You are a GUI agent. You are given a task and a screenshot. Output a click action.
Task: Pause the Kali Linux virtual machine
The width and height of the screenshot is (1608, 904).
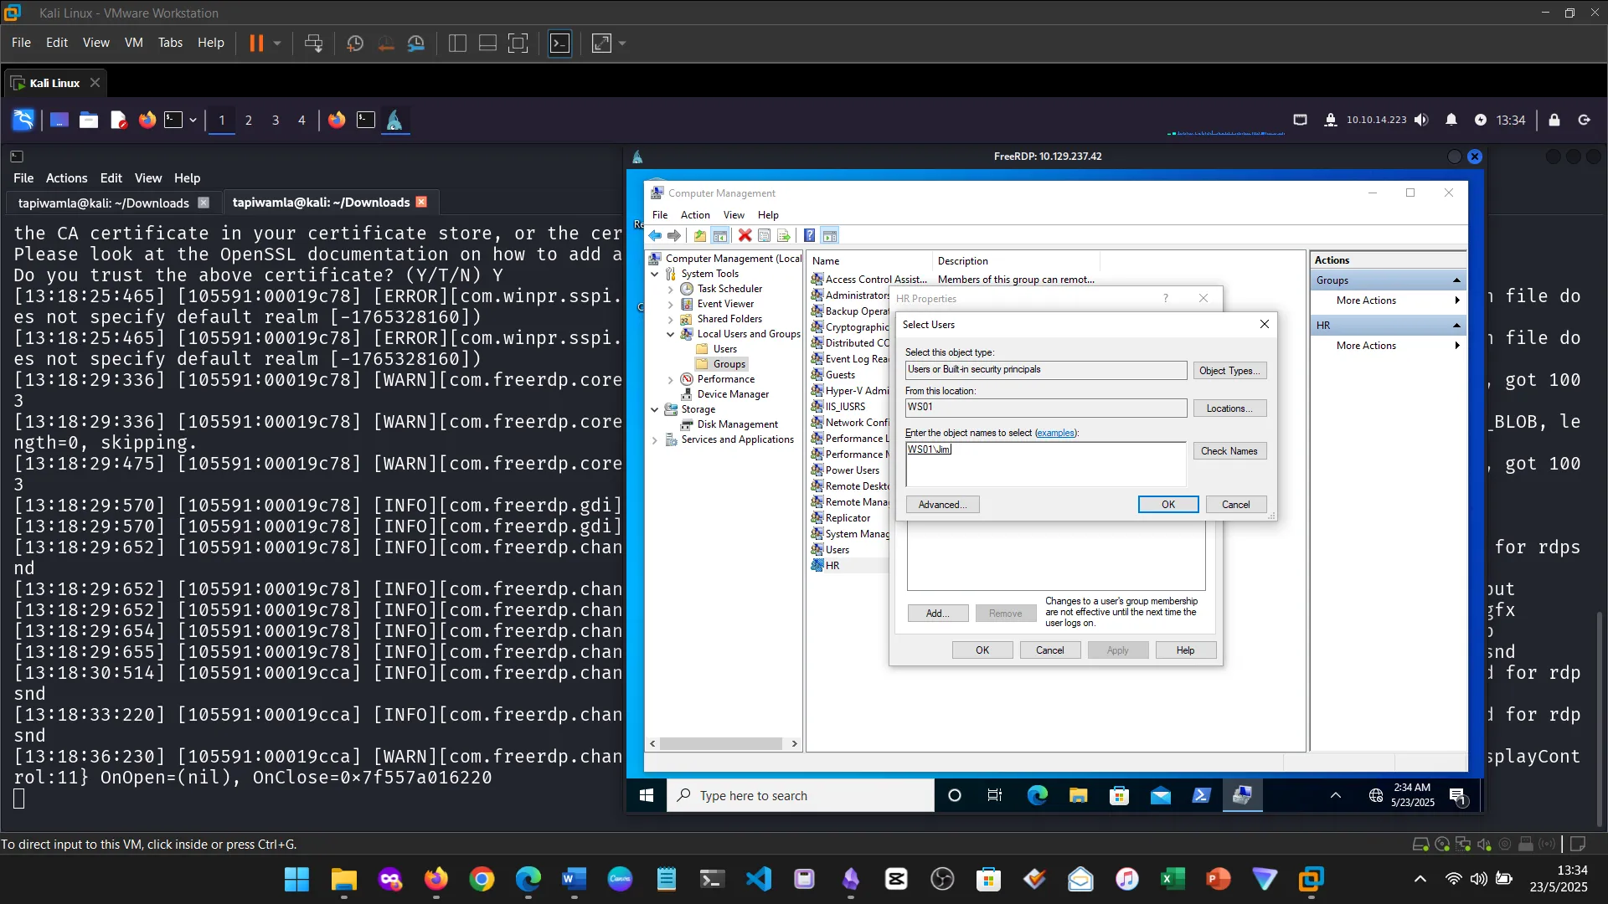pyautogui.click(x=256, y=44)
